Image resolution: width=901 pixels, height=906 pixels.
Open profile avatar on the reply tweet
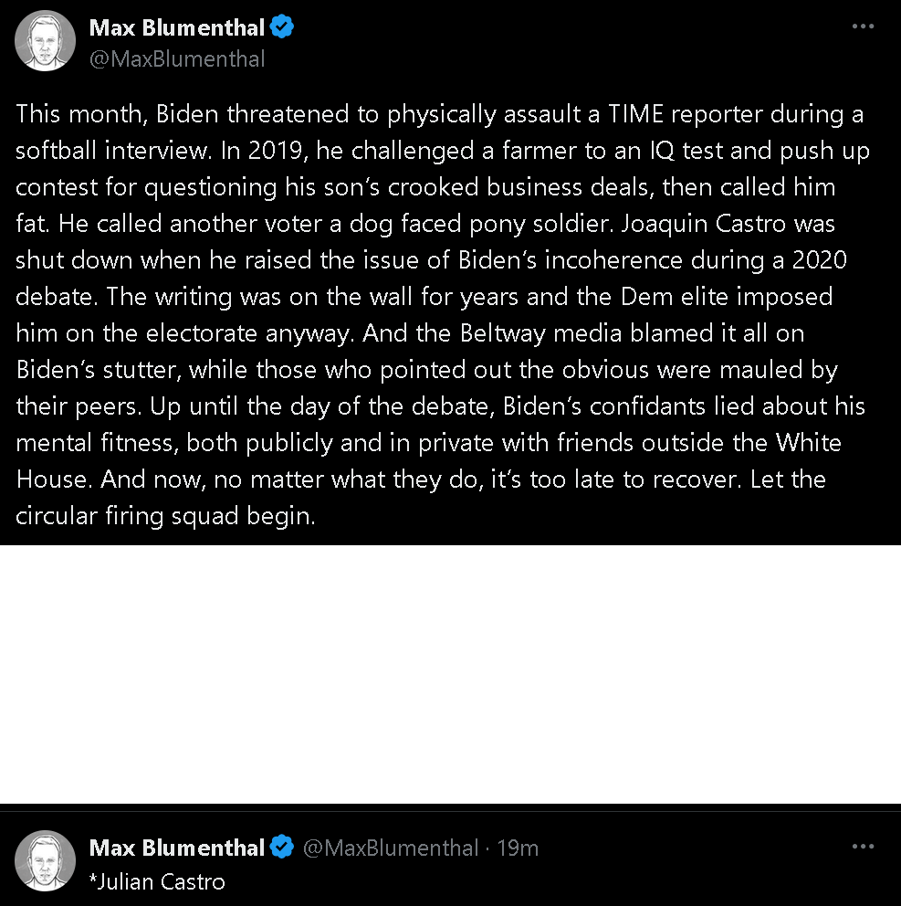point(45,861)
